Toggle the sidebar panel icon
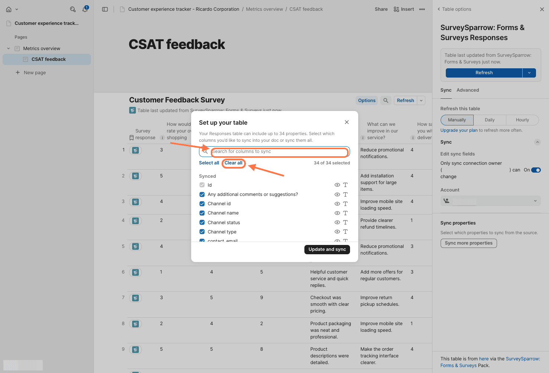Screen dimensions: 549x373 pyautogui.click(x=105, y=9)
